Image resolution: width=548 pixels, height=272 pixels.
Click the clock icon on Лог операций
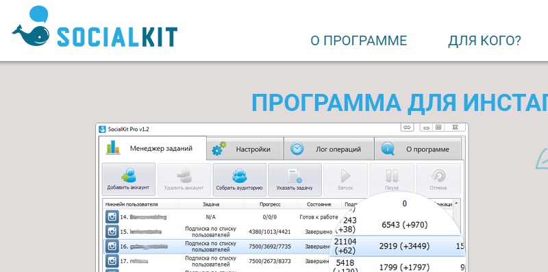[297, 149]
